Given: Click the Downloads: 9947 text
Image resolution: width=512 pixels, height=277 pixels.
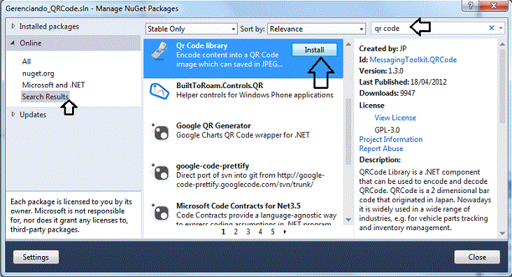Looking at the screenshot, I should 387,93.
